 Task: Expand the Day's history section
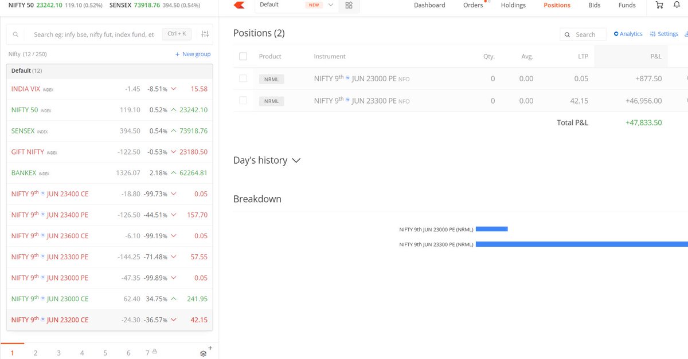pos(267,160)
